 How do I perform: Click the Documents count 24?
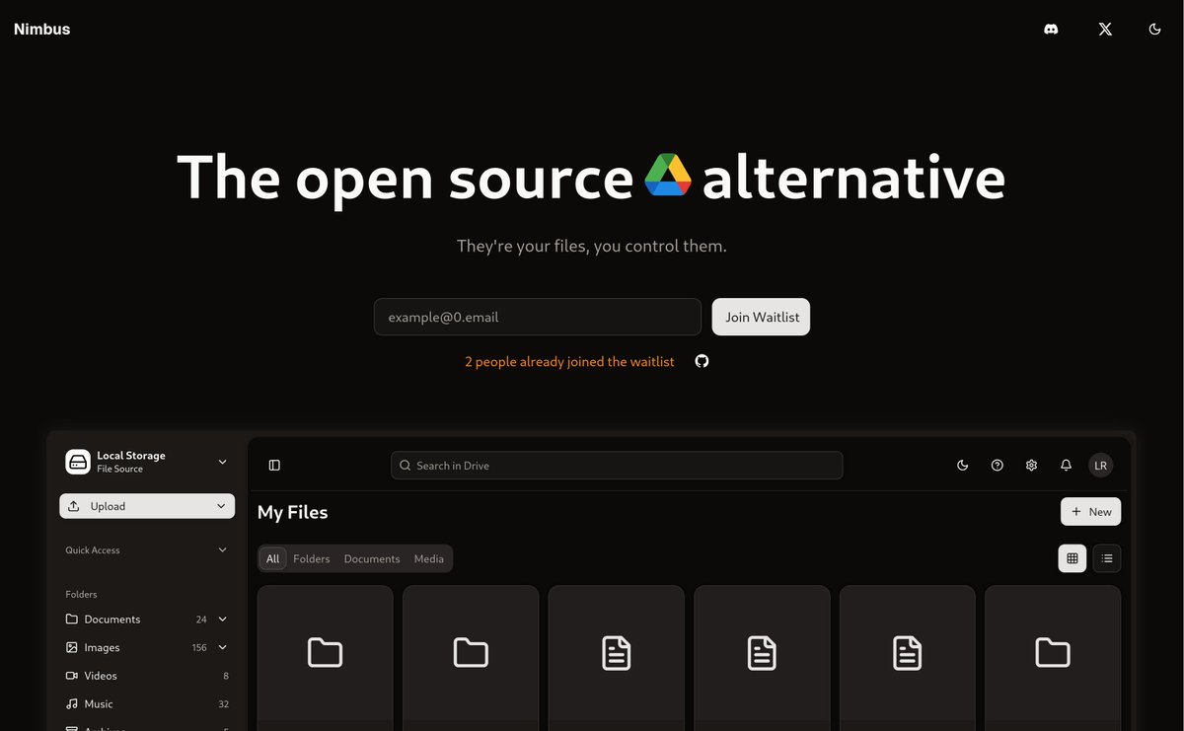(201, 620)
